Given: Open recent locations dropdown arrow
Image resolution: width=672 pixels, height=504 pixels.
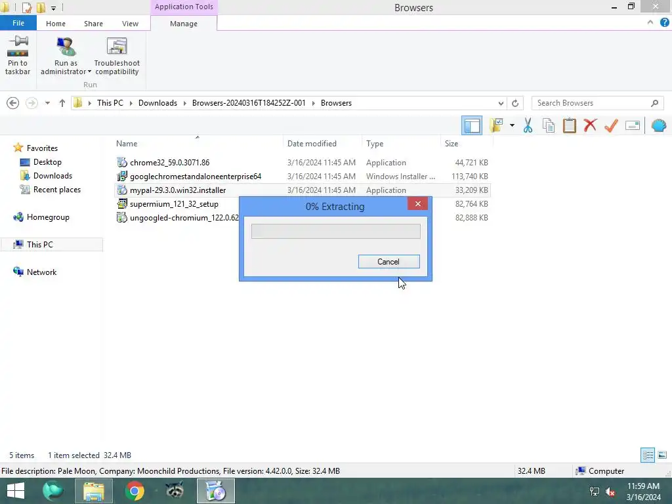Looking at the screenshot, I should coord(47,103).
